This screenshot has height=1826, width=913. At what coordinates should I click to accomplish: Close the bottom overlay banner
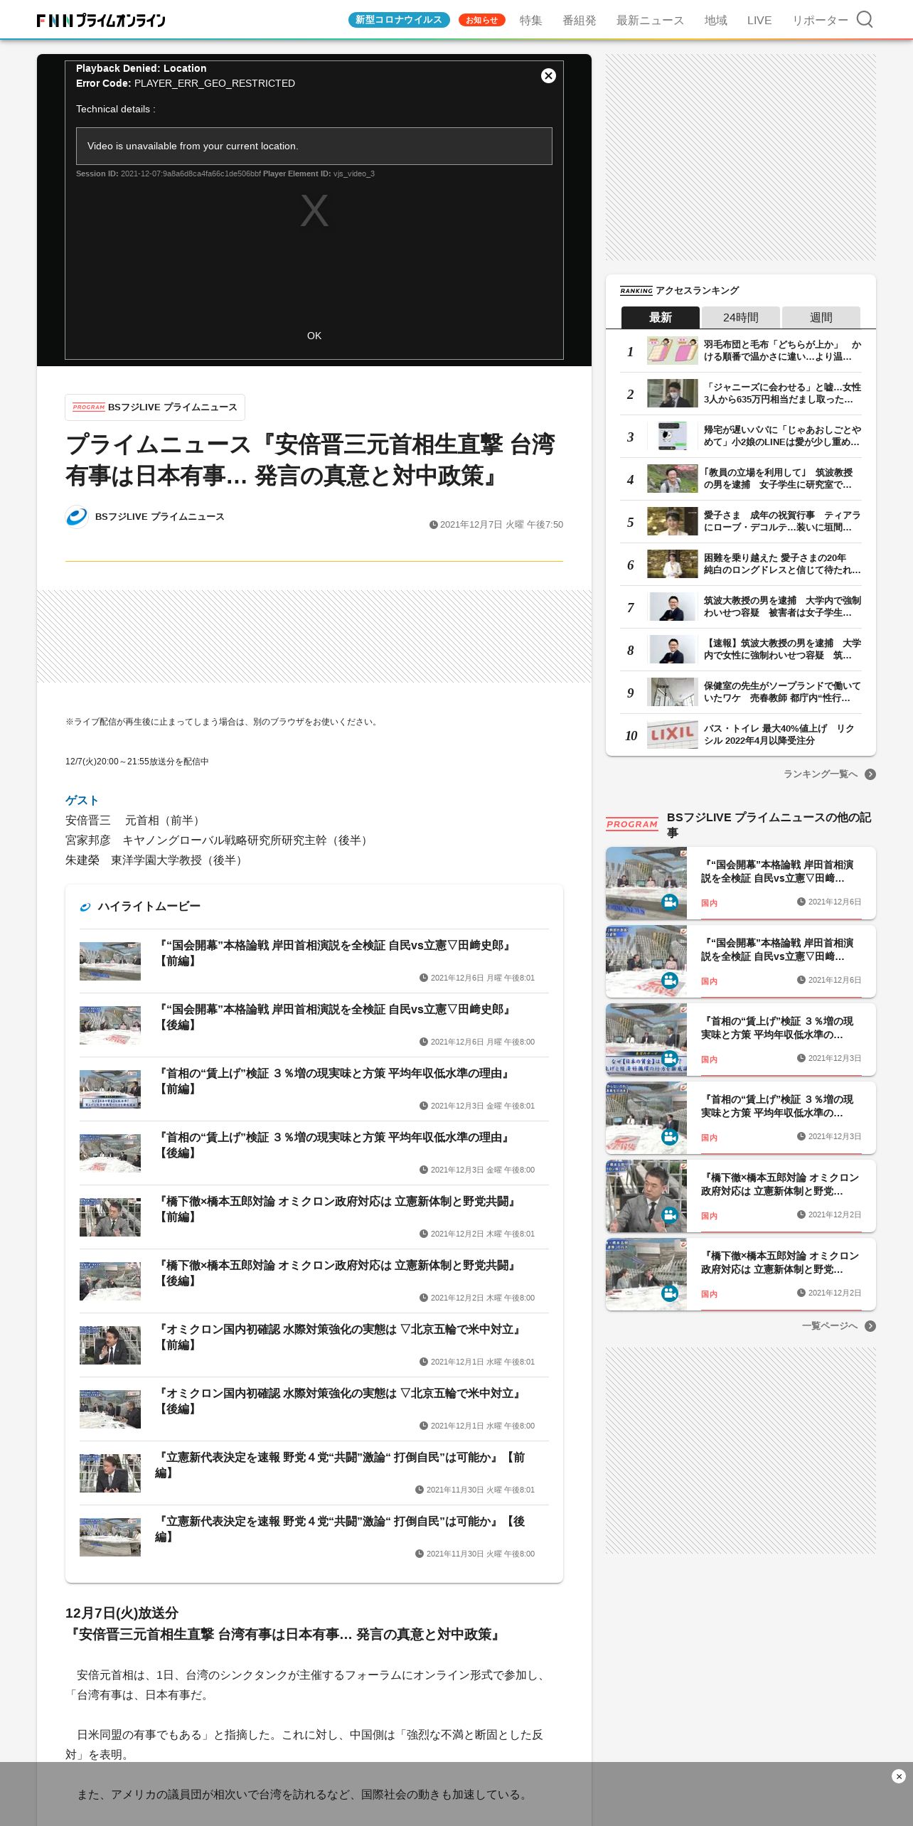[898, 1776]
